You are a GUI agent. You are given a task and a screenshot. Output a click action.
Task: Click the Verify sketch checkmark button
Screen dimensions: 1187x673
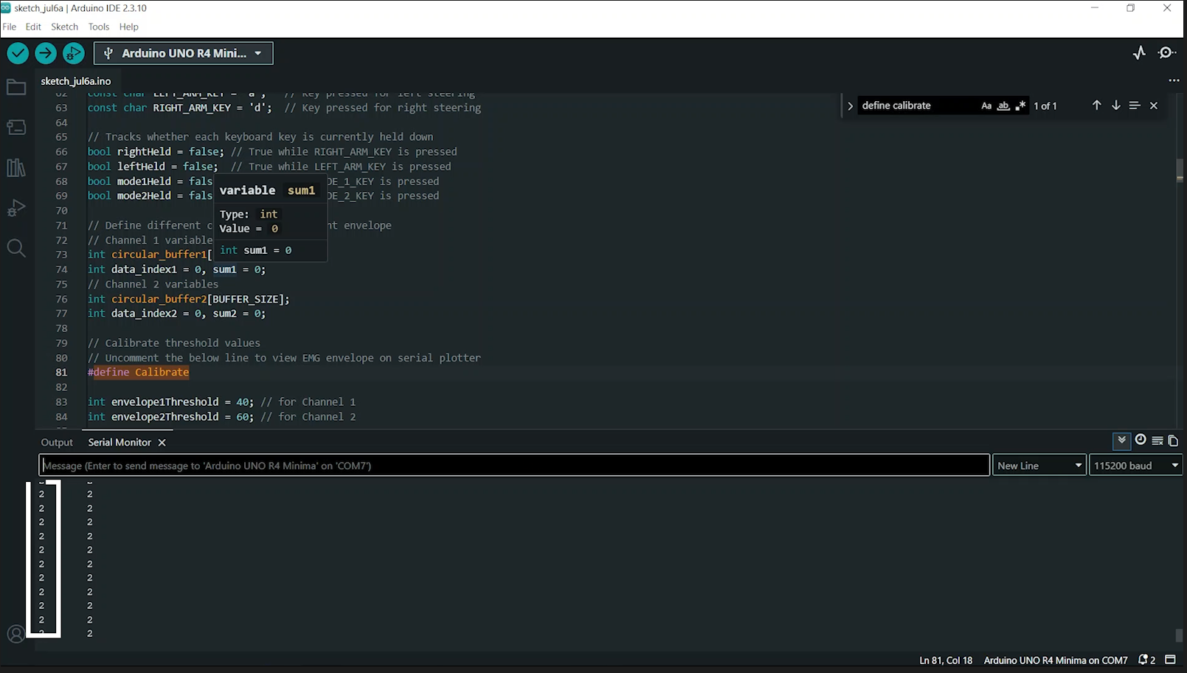pos(18,53)
